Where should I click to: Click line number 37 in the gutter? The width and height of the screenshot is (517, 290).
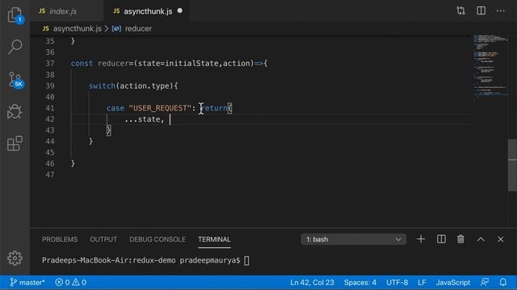pos(50,63)
